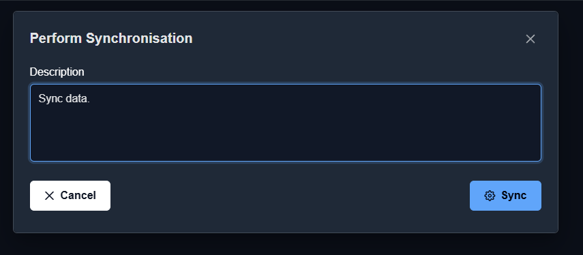Cancel the synchronisation dialog
The image size is (583, 255).
pyautogui.click(x=70, y=196)
